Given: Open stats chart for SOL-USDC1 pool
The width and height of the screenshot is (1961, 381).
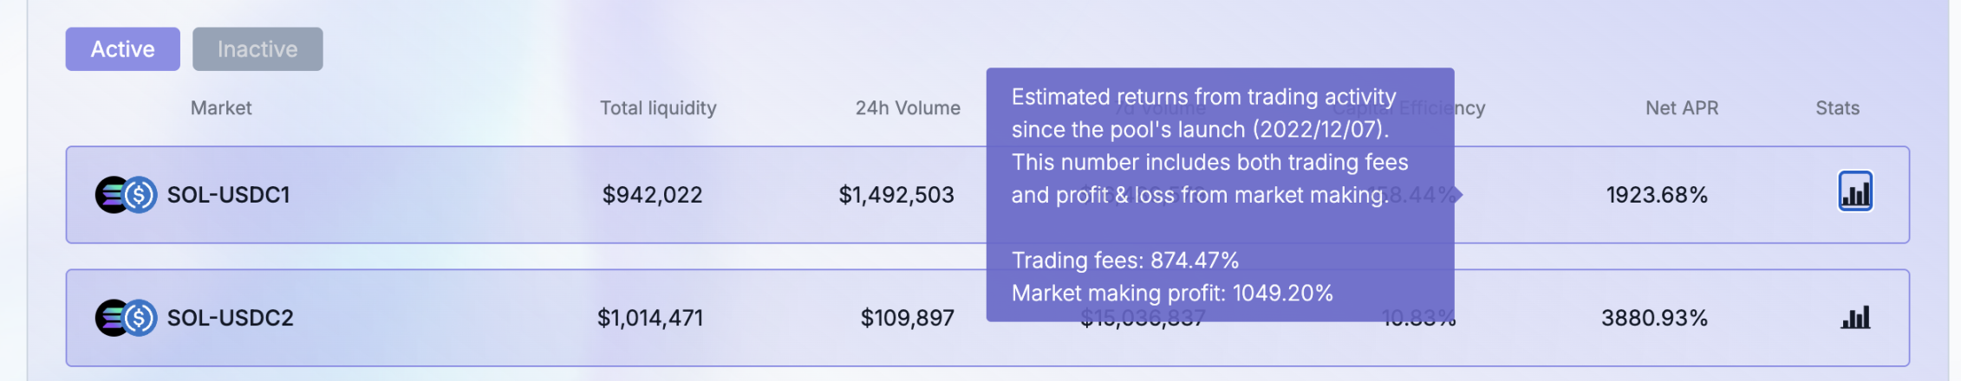Looking at the screenshot, I should pyautogui.click(x=1855, y=192).
